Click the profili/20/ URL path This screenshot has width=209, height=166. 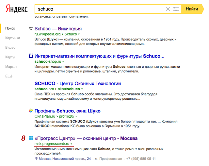coord(67,116)
